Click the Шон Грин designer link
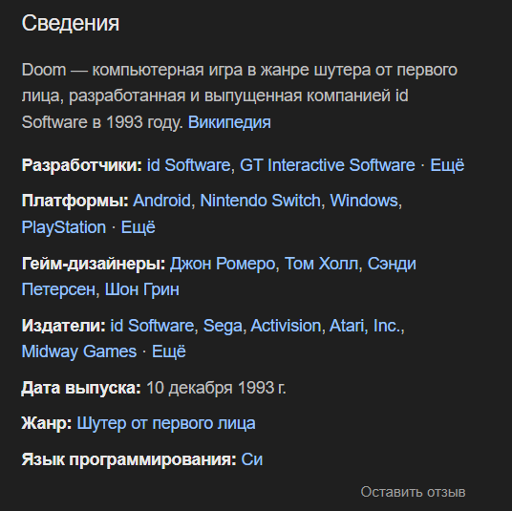 coord(141,289)
